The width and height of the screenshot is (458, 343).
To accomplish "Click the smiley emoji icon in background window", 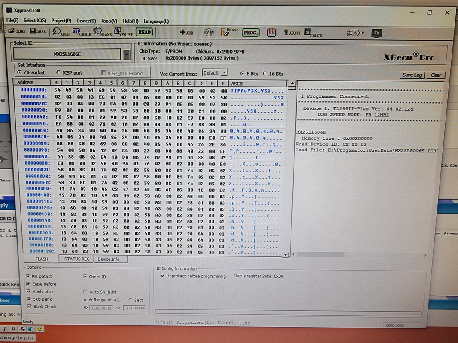I will click(40, 329).
